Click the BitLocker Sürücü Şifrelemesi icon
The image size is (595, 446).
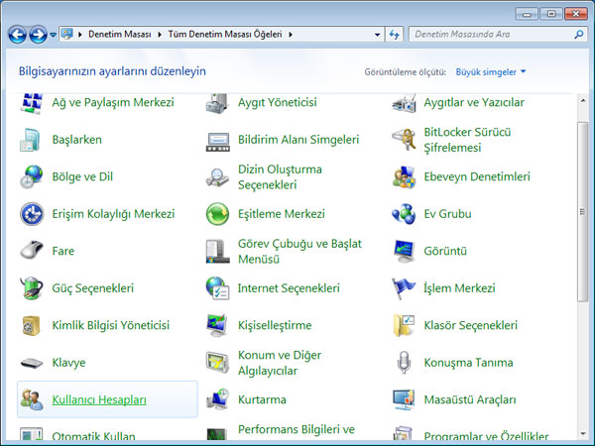pos(404,139)
